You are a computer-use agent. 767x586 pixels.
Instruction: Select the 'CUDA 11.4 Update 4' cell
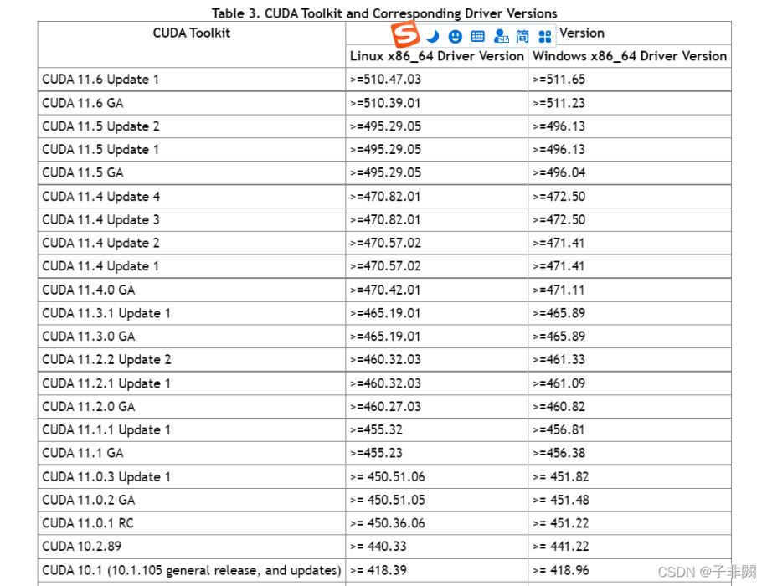click(191, 197)
